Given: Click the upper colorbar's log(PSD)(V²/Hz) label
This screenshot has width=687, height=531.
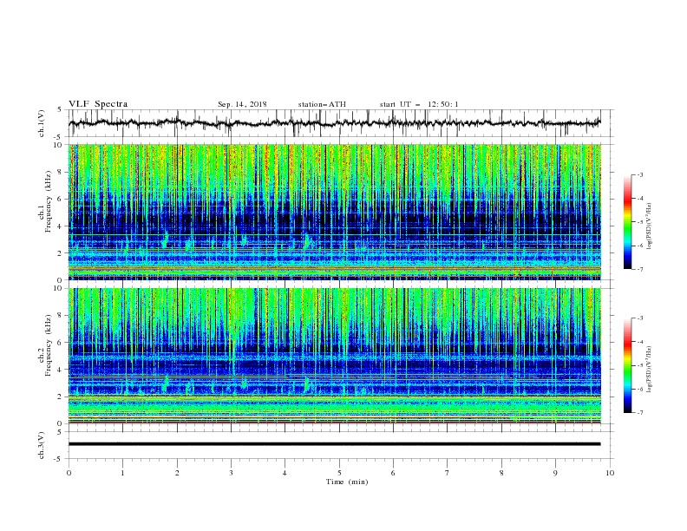Looking at the screenshot, I should tap(650, 226).
